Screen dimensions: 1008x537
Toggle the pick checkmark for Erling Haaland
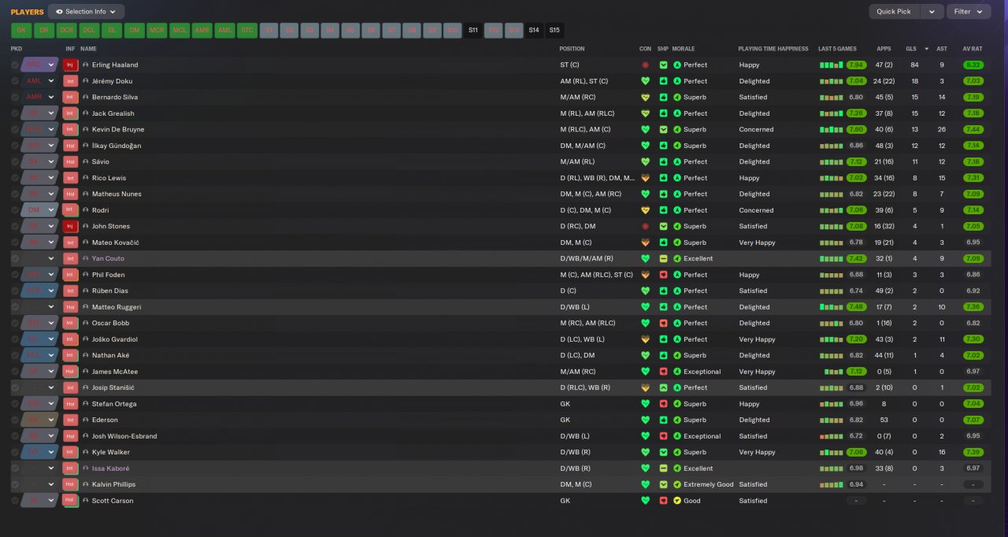click(15, 65)
